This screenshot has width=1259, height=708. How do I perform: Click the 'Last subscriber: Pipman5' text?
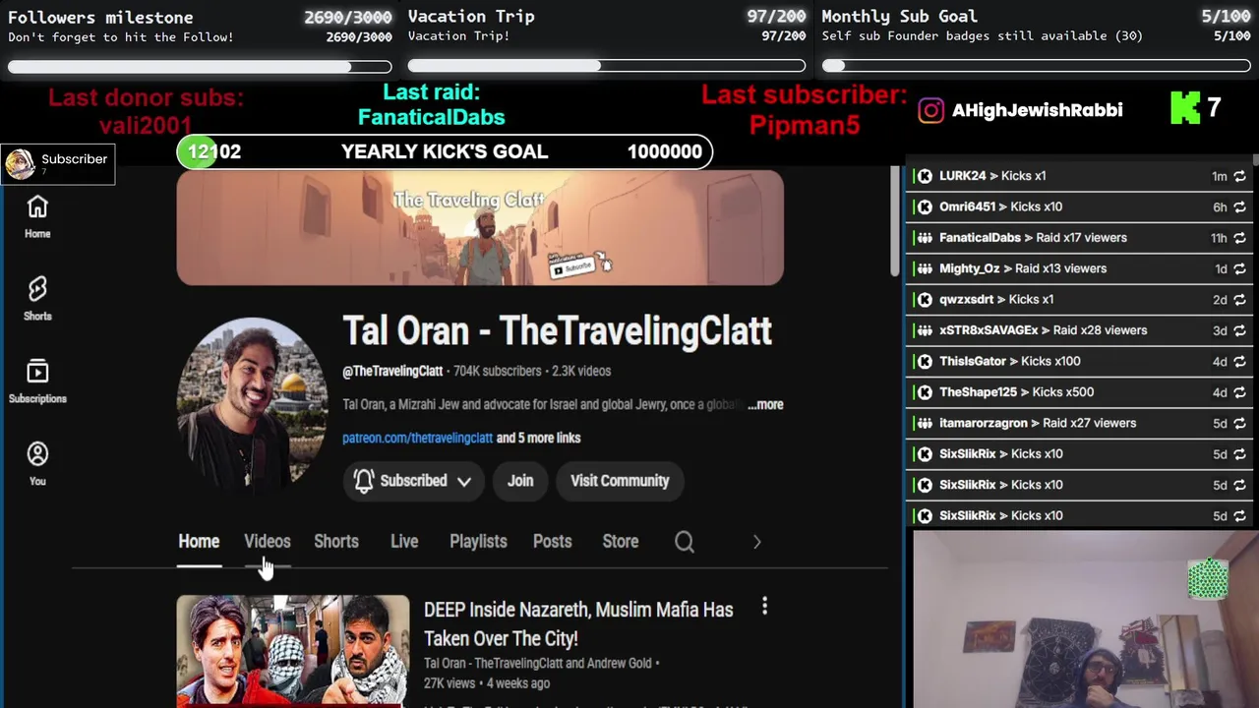point(805,109)
